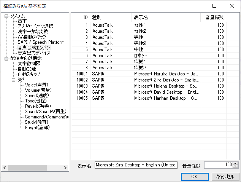The width and height of the screenshot is (241, 182).
Task: Select voice row 機械1
Action: pos(155,62)
